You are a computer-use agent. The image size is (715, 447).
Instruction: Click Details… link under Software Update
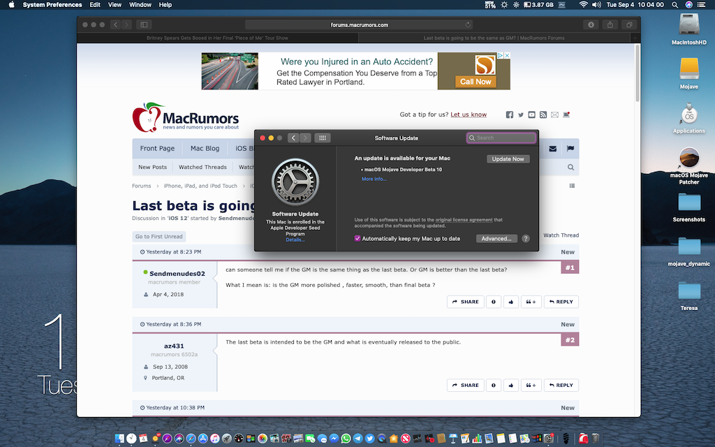pyautogui.click(x=295, y=240)
